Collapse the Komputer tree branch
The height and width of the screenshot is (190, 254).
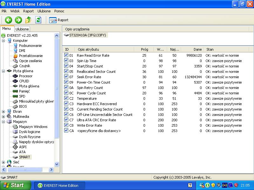tap(3, 41)
